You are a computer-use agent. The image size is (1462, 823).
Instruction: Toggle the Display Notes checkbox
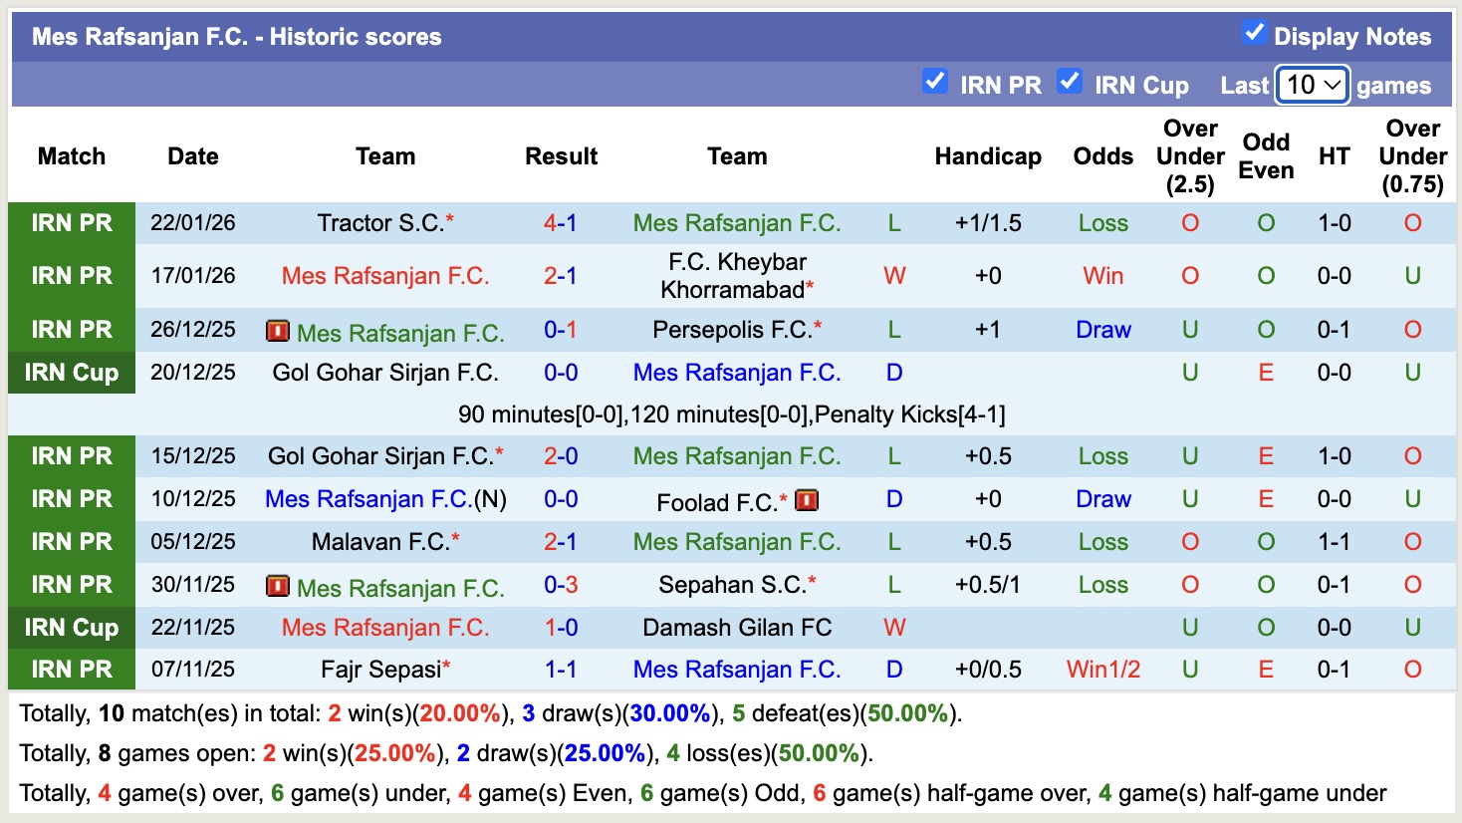click(x=1254, y=33)
